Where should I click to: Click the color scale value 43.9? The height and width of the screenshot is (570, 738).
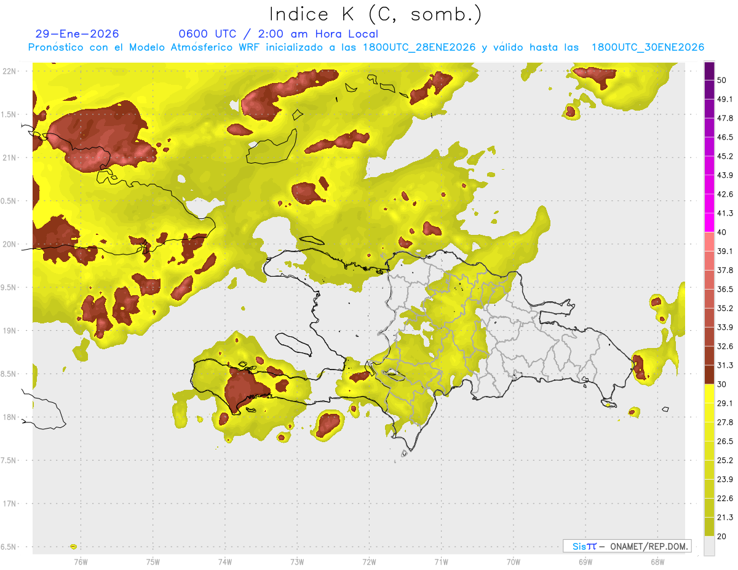(725, 175)
